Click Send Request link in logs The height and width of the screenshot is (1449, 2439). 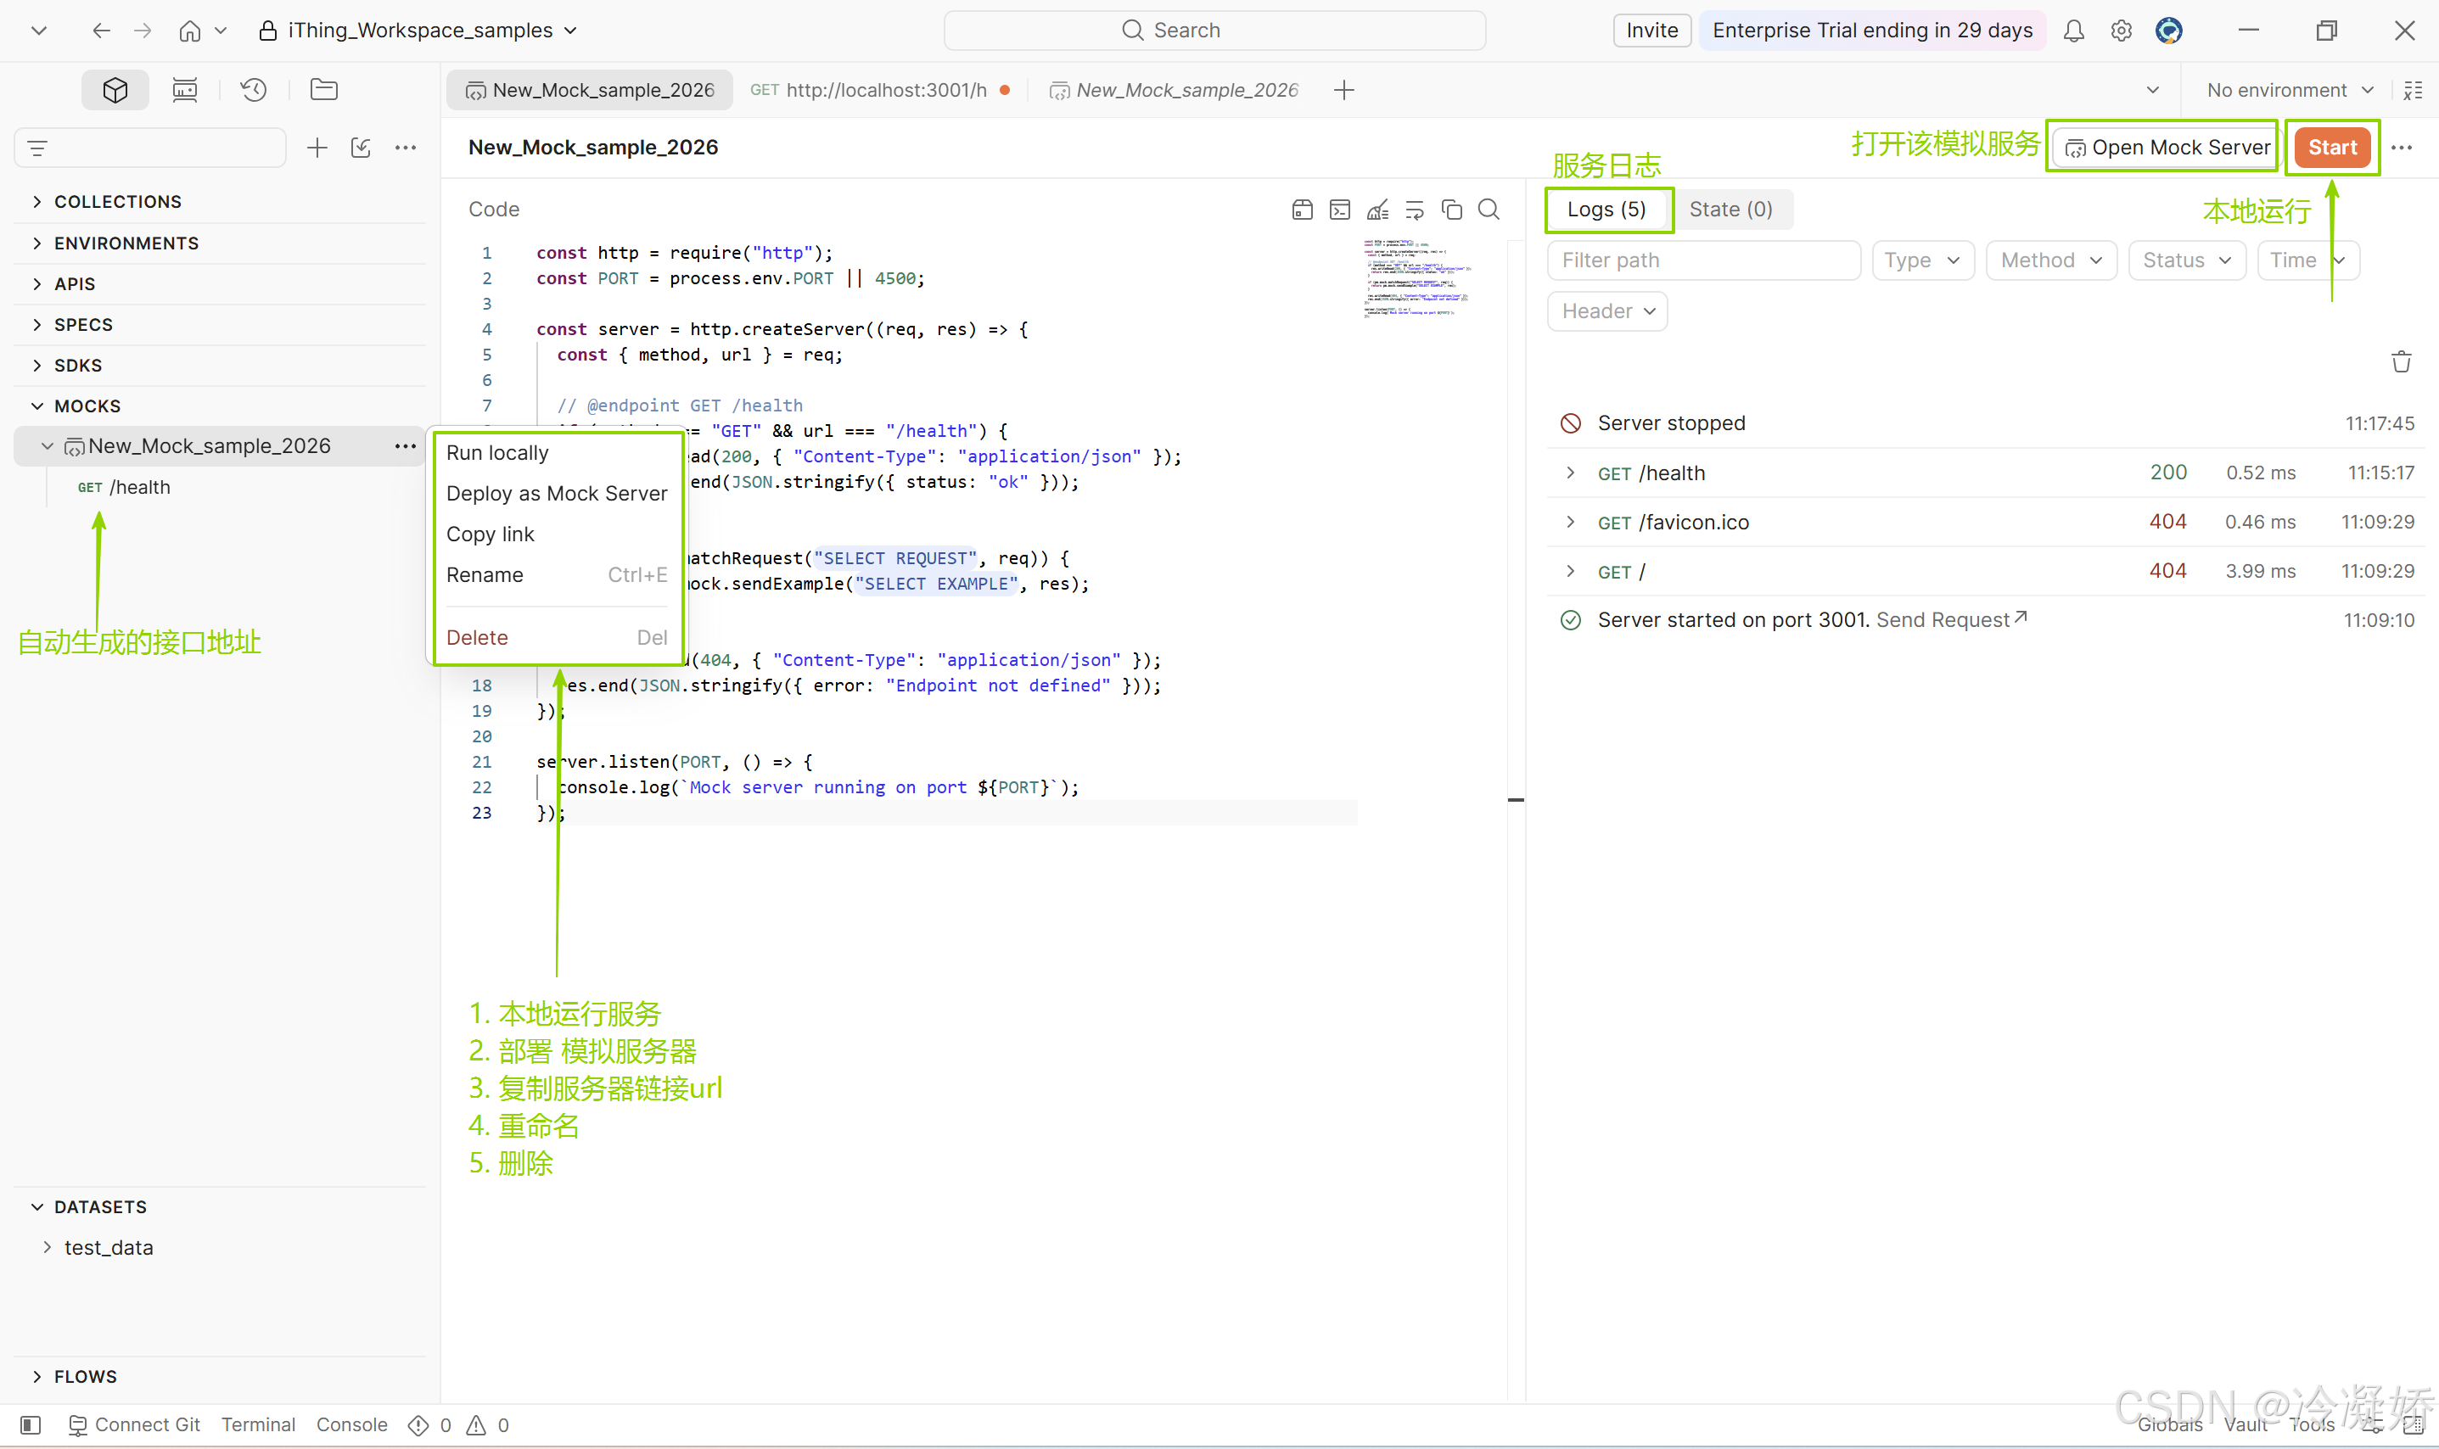coord(1952,620)
